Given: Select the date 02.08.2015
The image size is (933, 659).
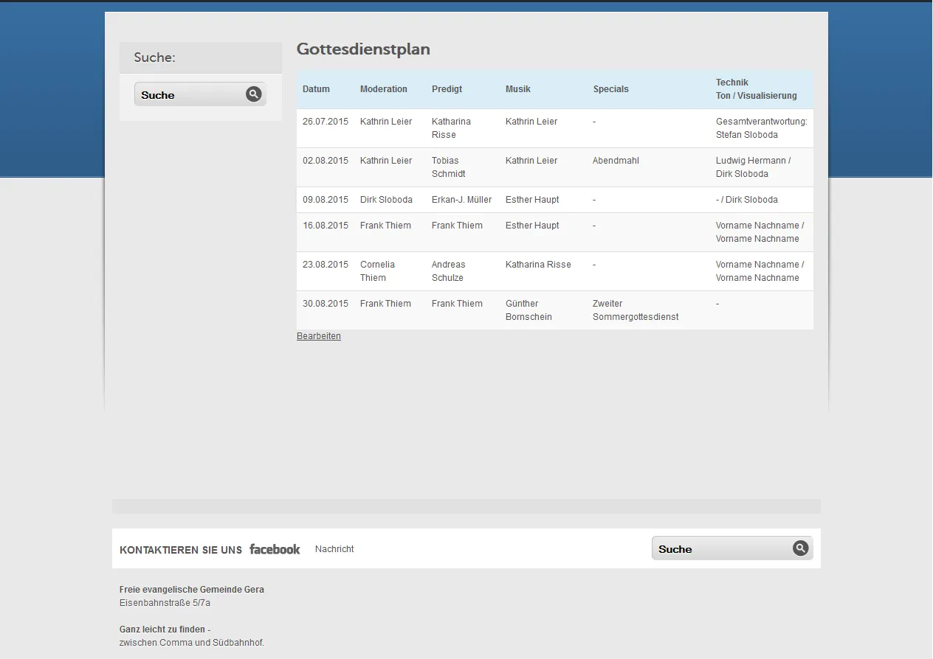Looking at the screenshot, I should [x=326, y=161].
